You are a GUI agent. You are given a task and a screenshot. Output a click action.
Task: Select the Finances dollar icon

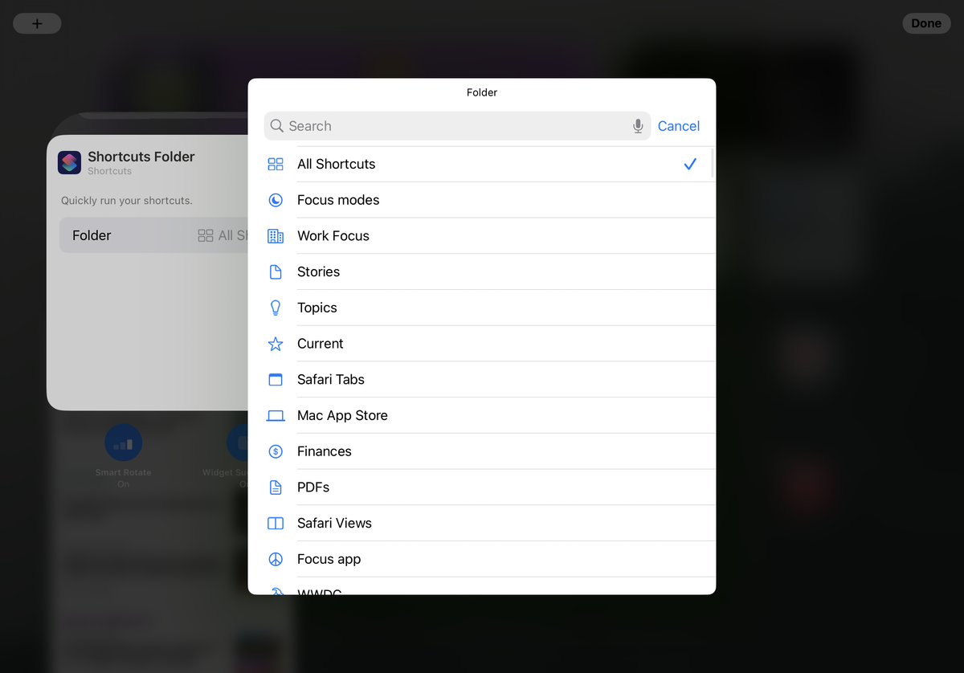coord(276,451)
